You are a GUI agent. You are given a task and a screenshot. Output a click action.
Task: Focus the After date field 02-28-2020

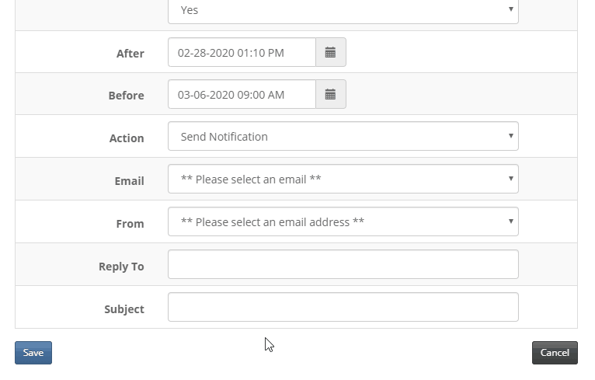coord(242,52)
